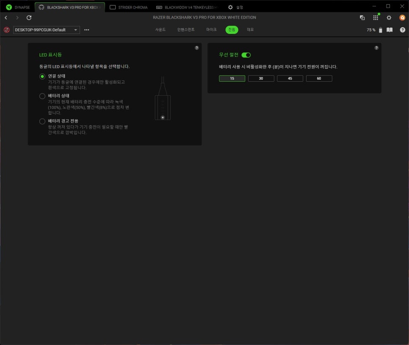409x345 pixels.
Task: Set power-off timer to 60 minutes
Action: (x=319, y=78)
